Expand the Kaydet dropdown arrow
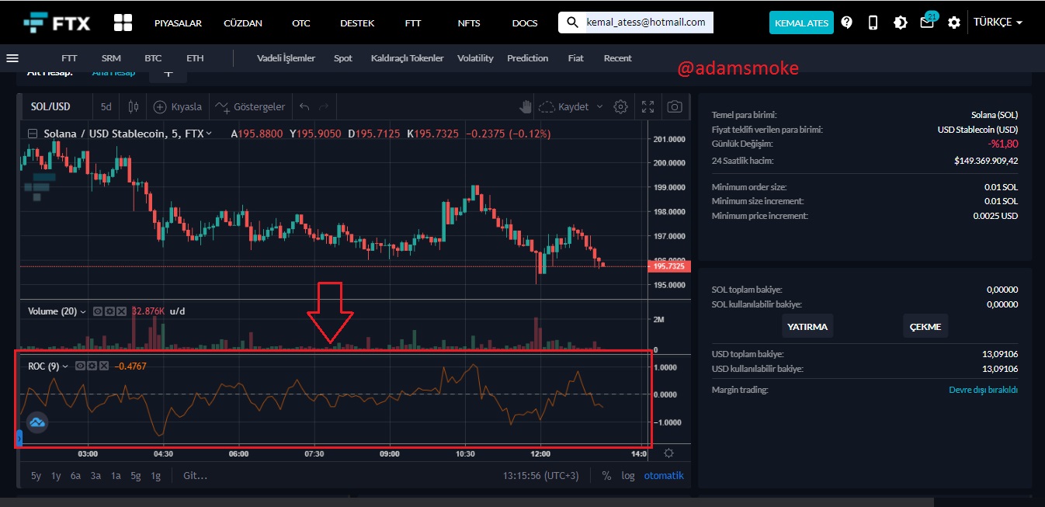This screenshot has width=1045, height=507. pyautogui.click(x=599, y=106)
